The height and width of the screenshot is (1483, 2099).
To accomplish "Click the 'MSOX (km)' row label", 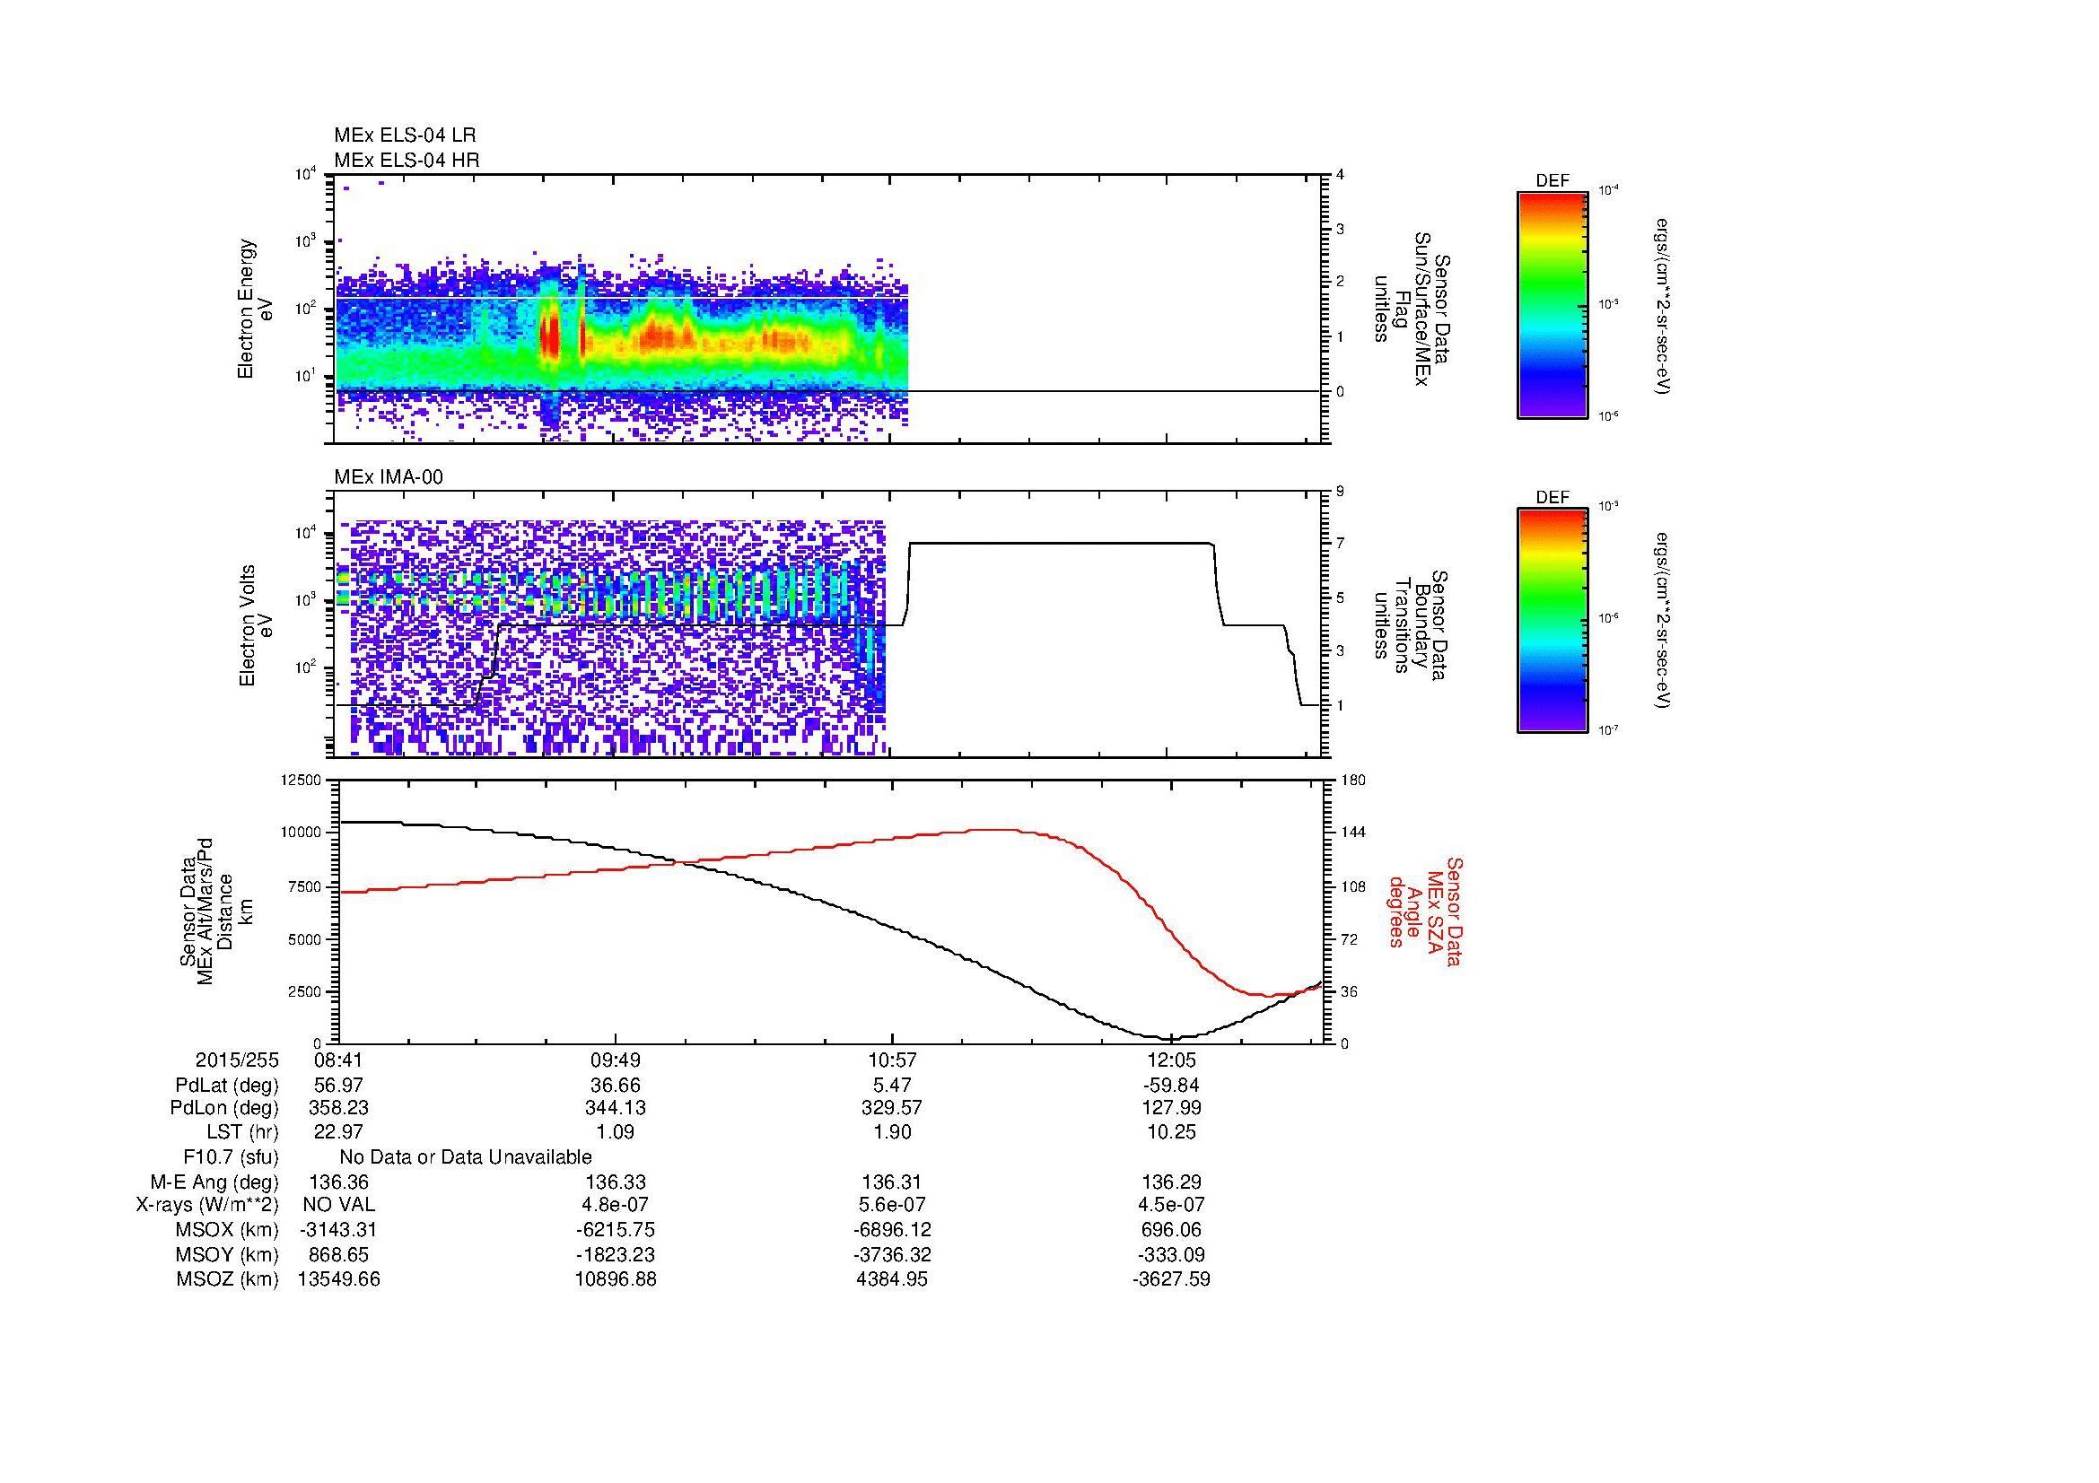I will click(227, 1230).
